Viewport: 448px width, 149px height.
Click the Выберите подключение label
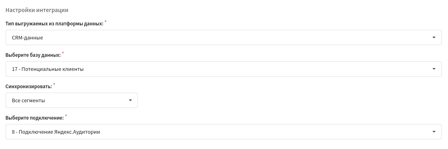point(35,118)
